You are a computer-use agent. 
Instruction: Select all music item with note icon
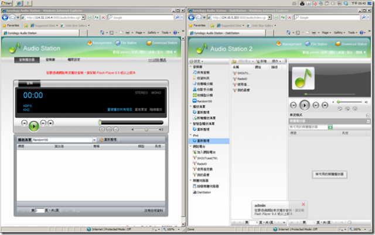point(201,72)
